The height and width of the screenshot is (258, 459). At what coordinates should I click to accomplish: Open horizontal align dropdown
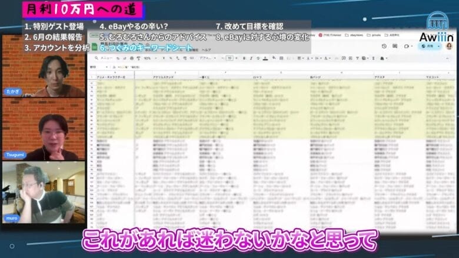[x=300, y=58]
